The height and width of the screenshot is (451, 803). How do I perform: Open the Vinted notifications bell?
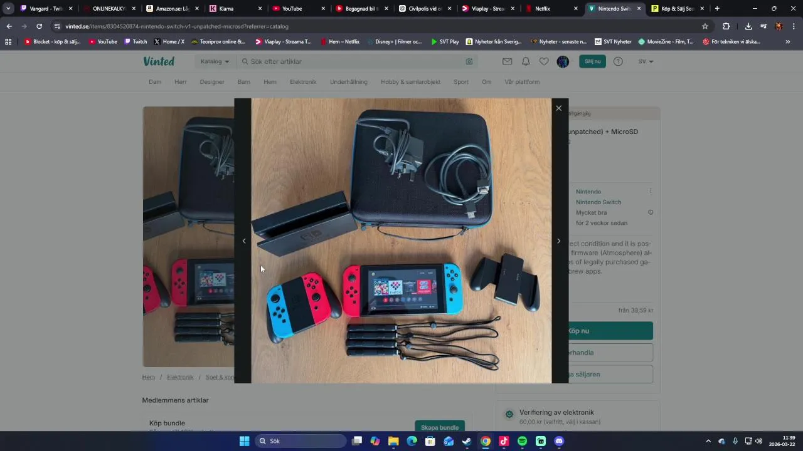pyautogui.click(x=526, y=61)
